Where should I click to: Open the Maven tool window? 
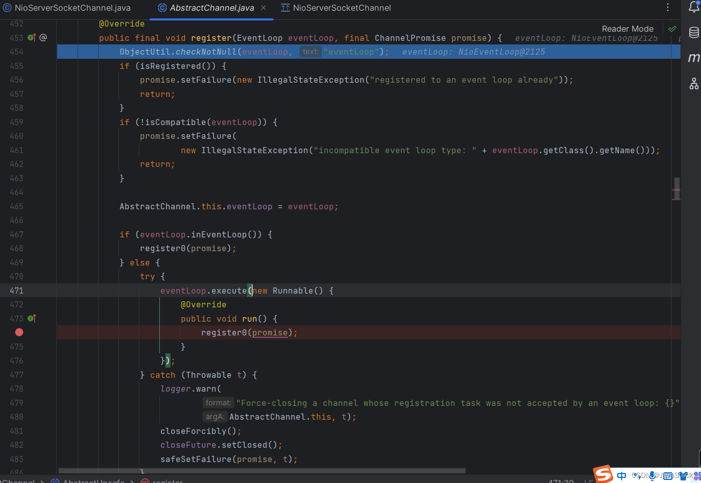click(x=694, y=58)
